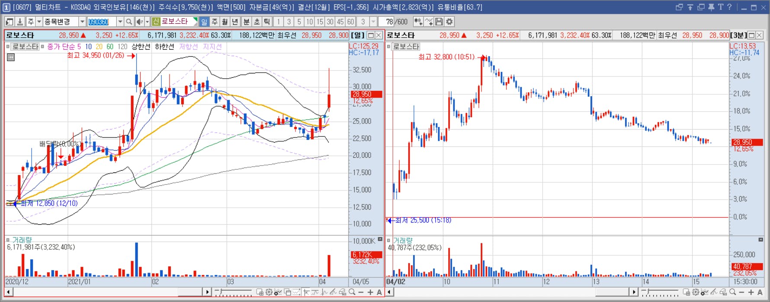Screen dimensions: 770x302
Task: Select the 10 interval preset button
Action: click(x=309, y=22)
